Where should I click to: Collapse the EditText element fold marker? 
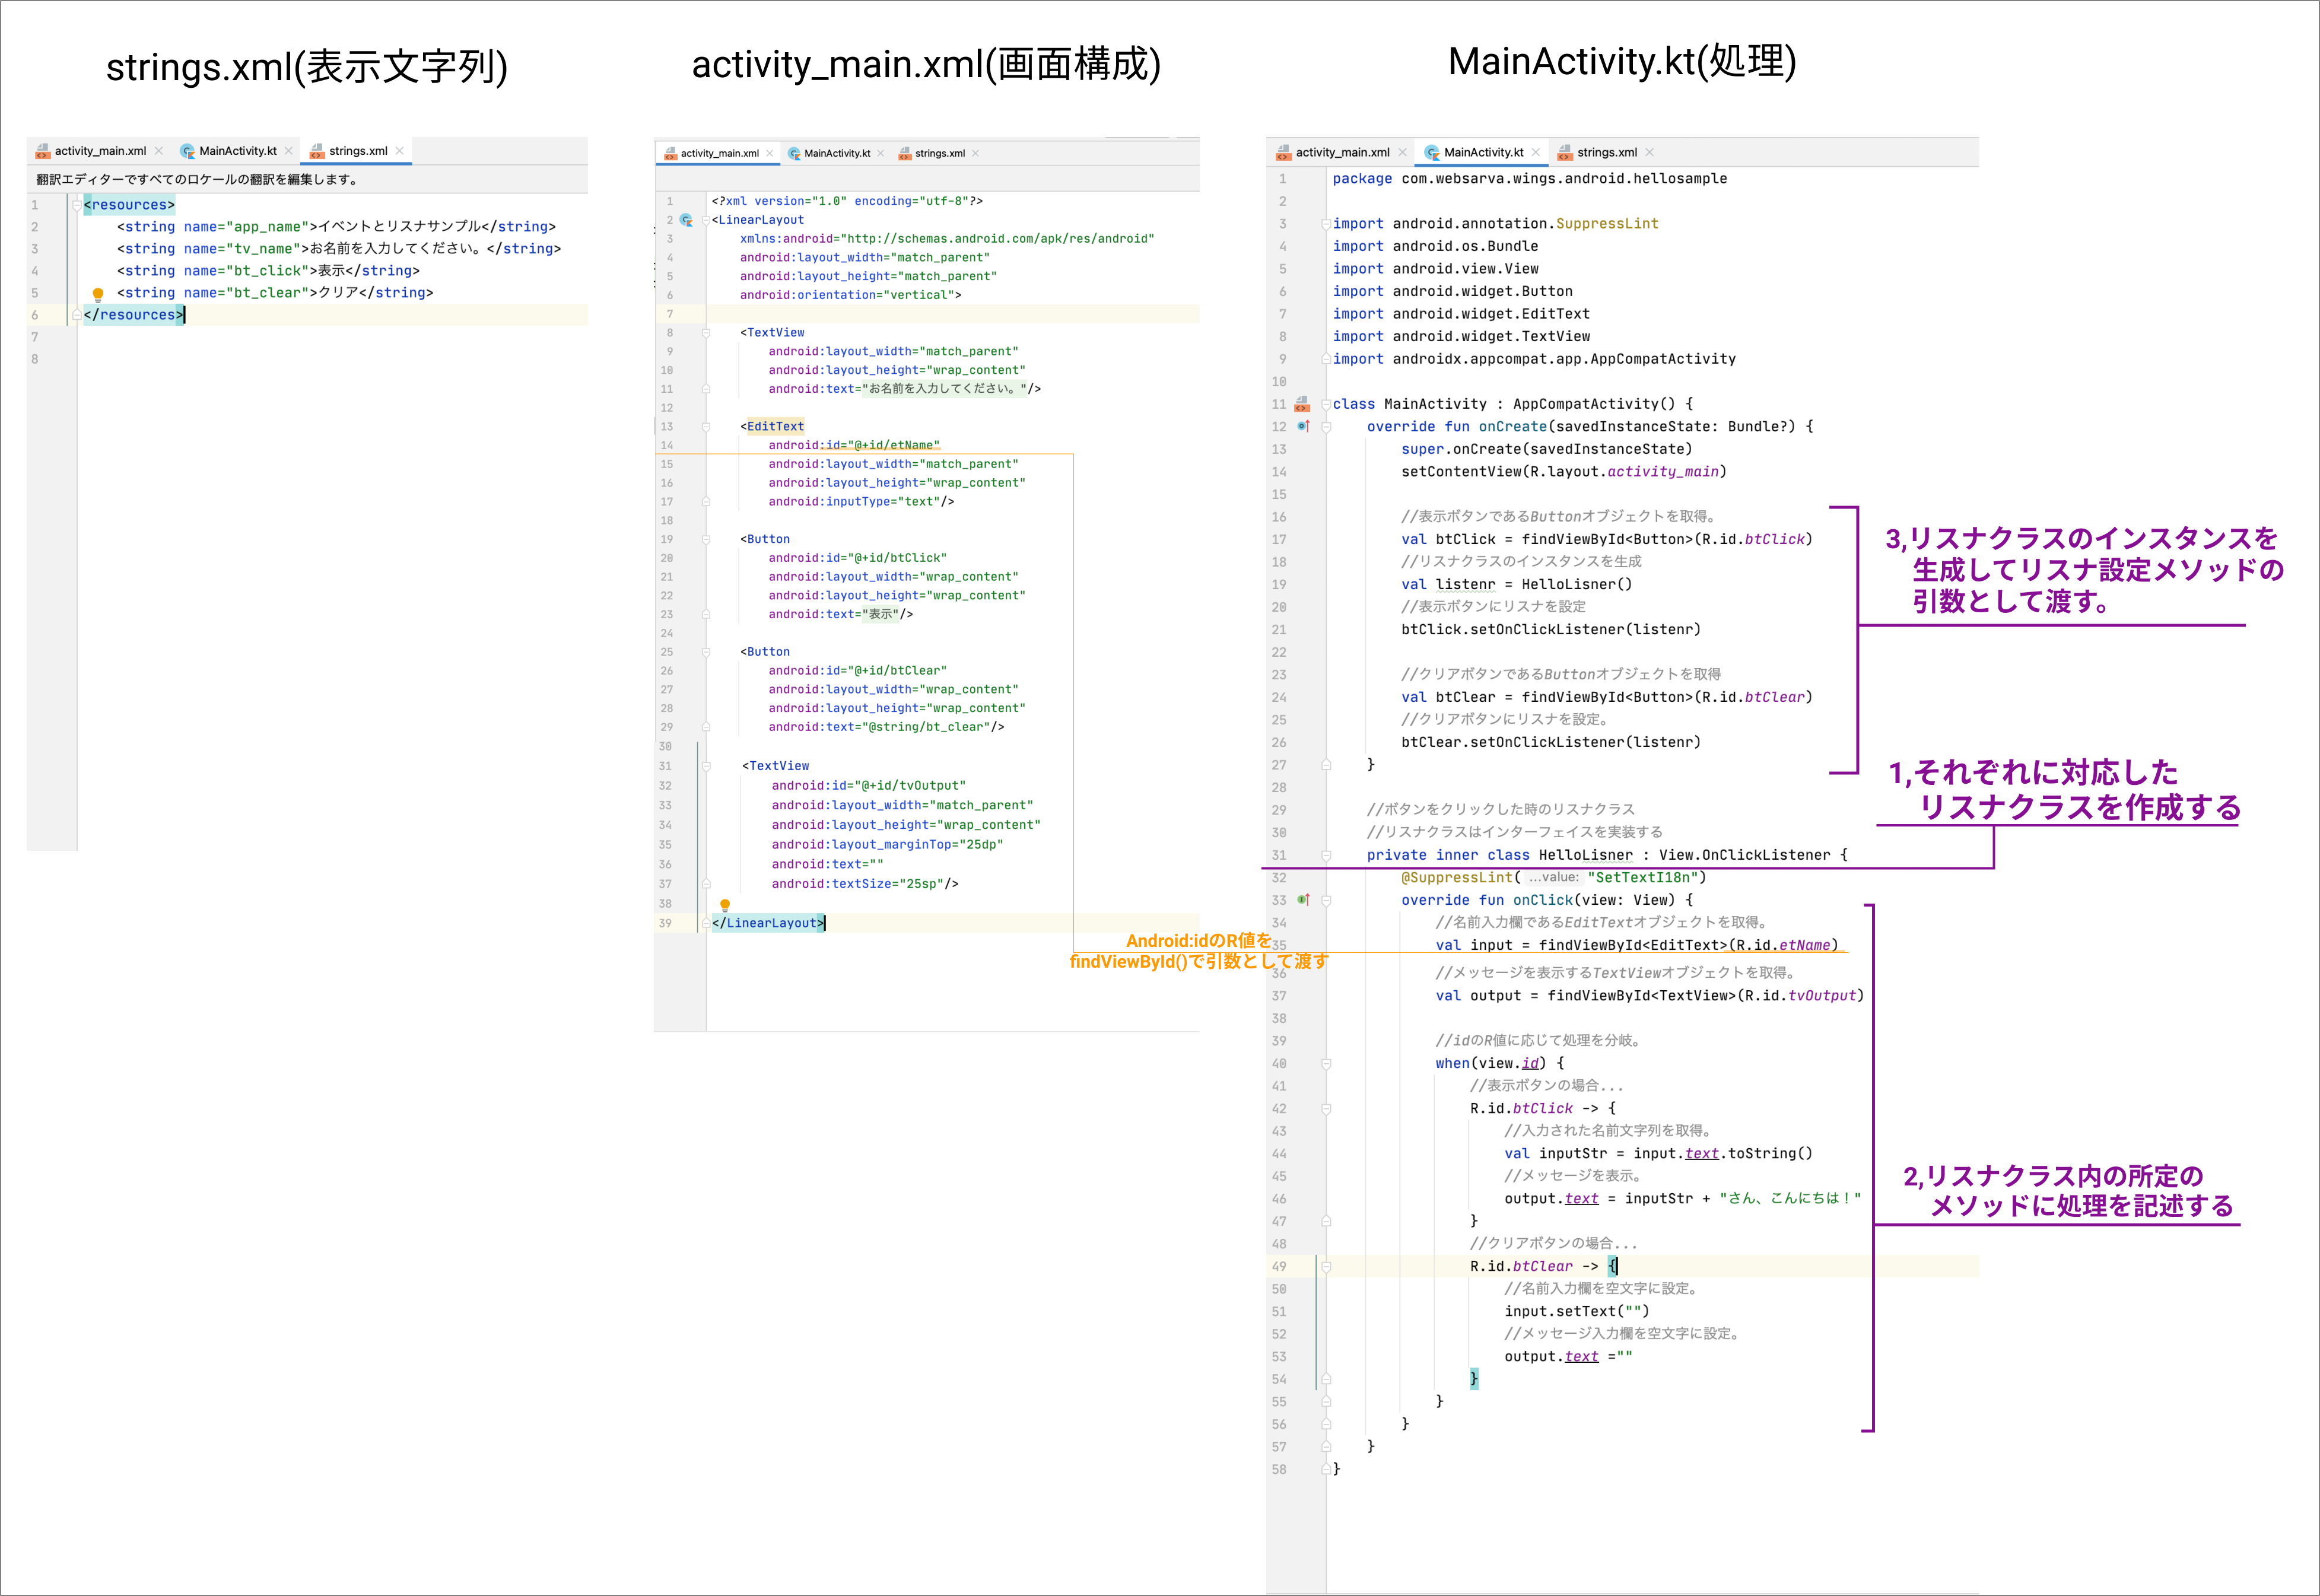point(706,427)
